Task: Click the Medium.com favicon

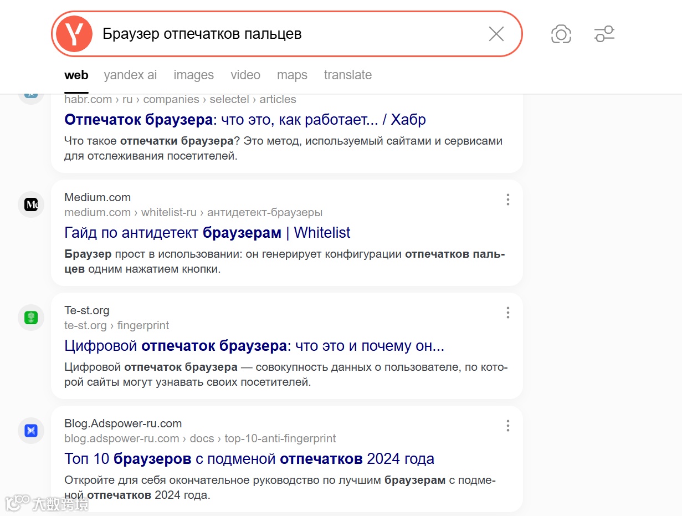Action: click(x=31, y=205)
